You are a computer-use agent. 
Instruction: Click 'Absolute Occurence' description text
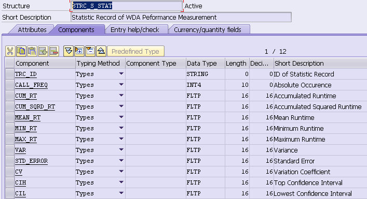tap(303, 85)
